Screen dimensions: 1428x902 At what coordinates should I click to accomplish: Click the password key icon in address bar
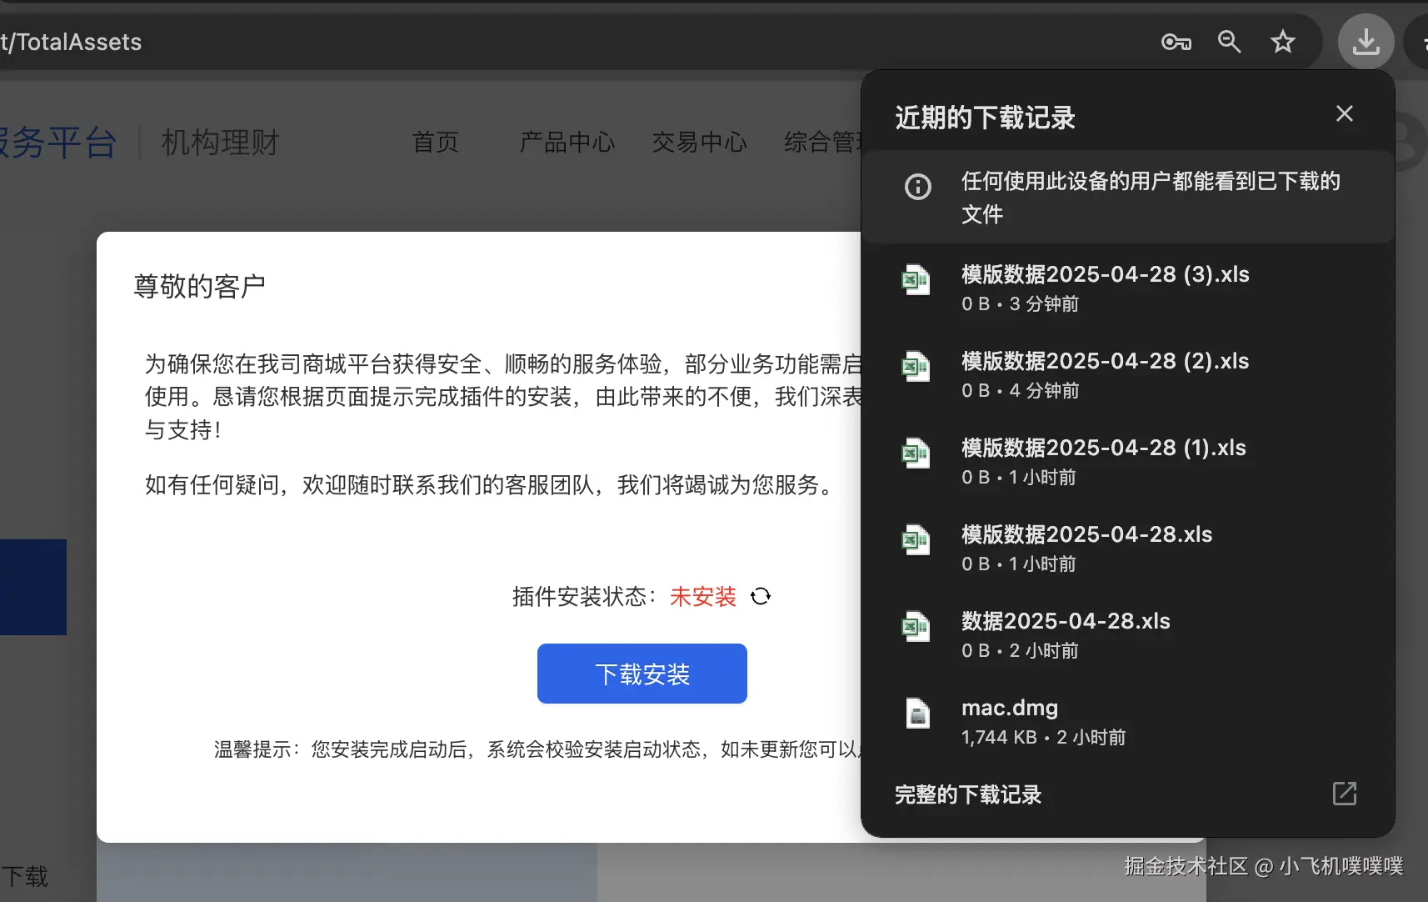[x=1176, y=42]
